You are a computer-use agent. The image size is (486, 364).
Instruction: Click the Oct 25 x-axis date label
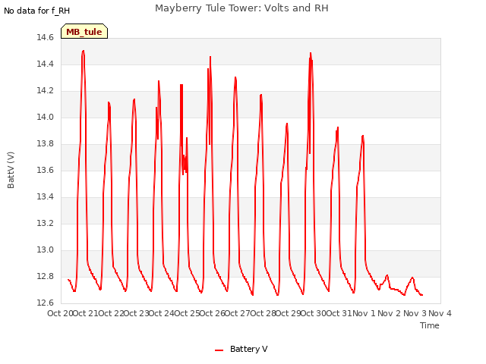(187, 313)
